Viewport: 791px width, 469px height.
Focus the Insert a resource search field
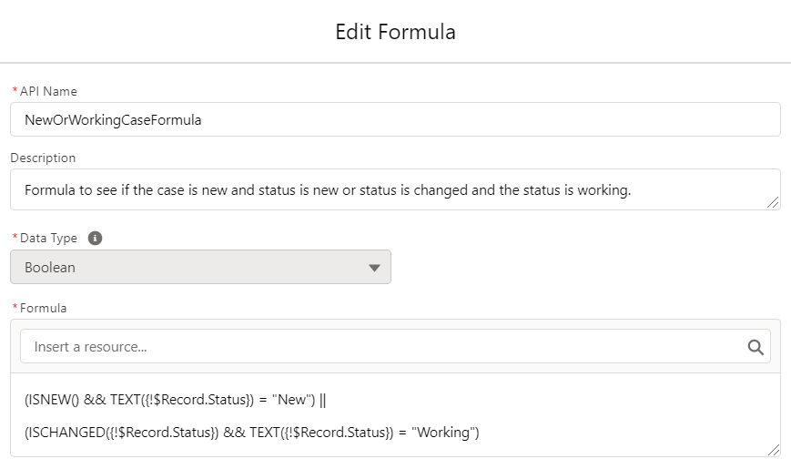pos(395,346)
